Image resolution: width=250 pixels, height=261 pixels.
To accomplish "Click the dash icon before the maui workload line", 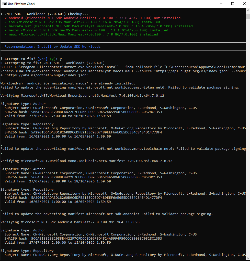I will tap(6, 34).
